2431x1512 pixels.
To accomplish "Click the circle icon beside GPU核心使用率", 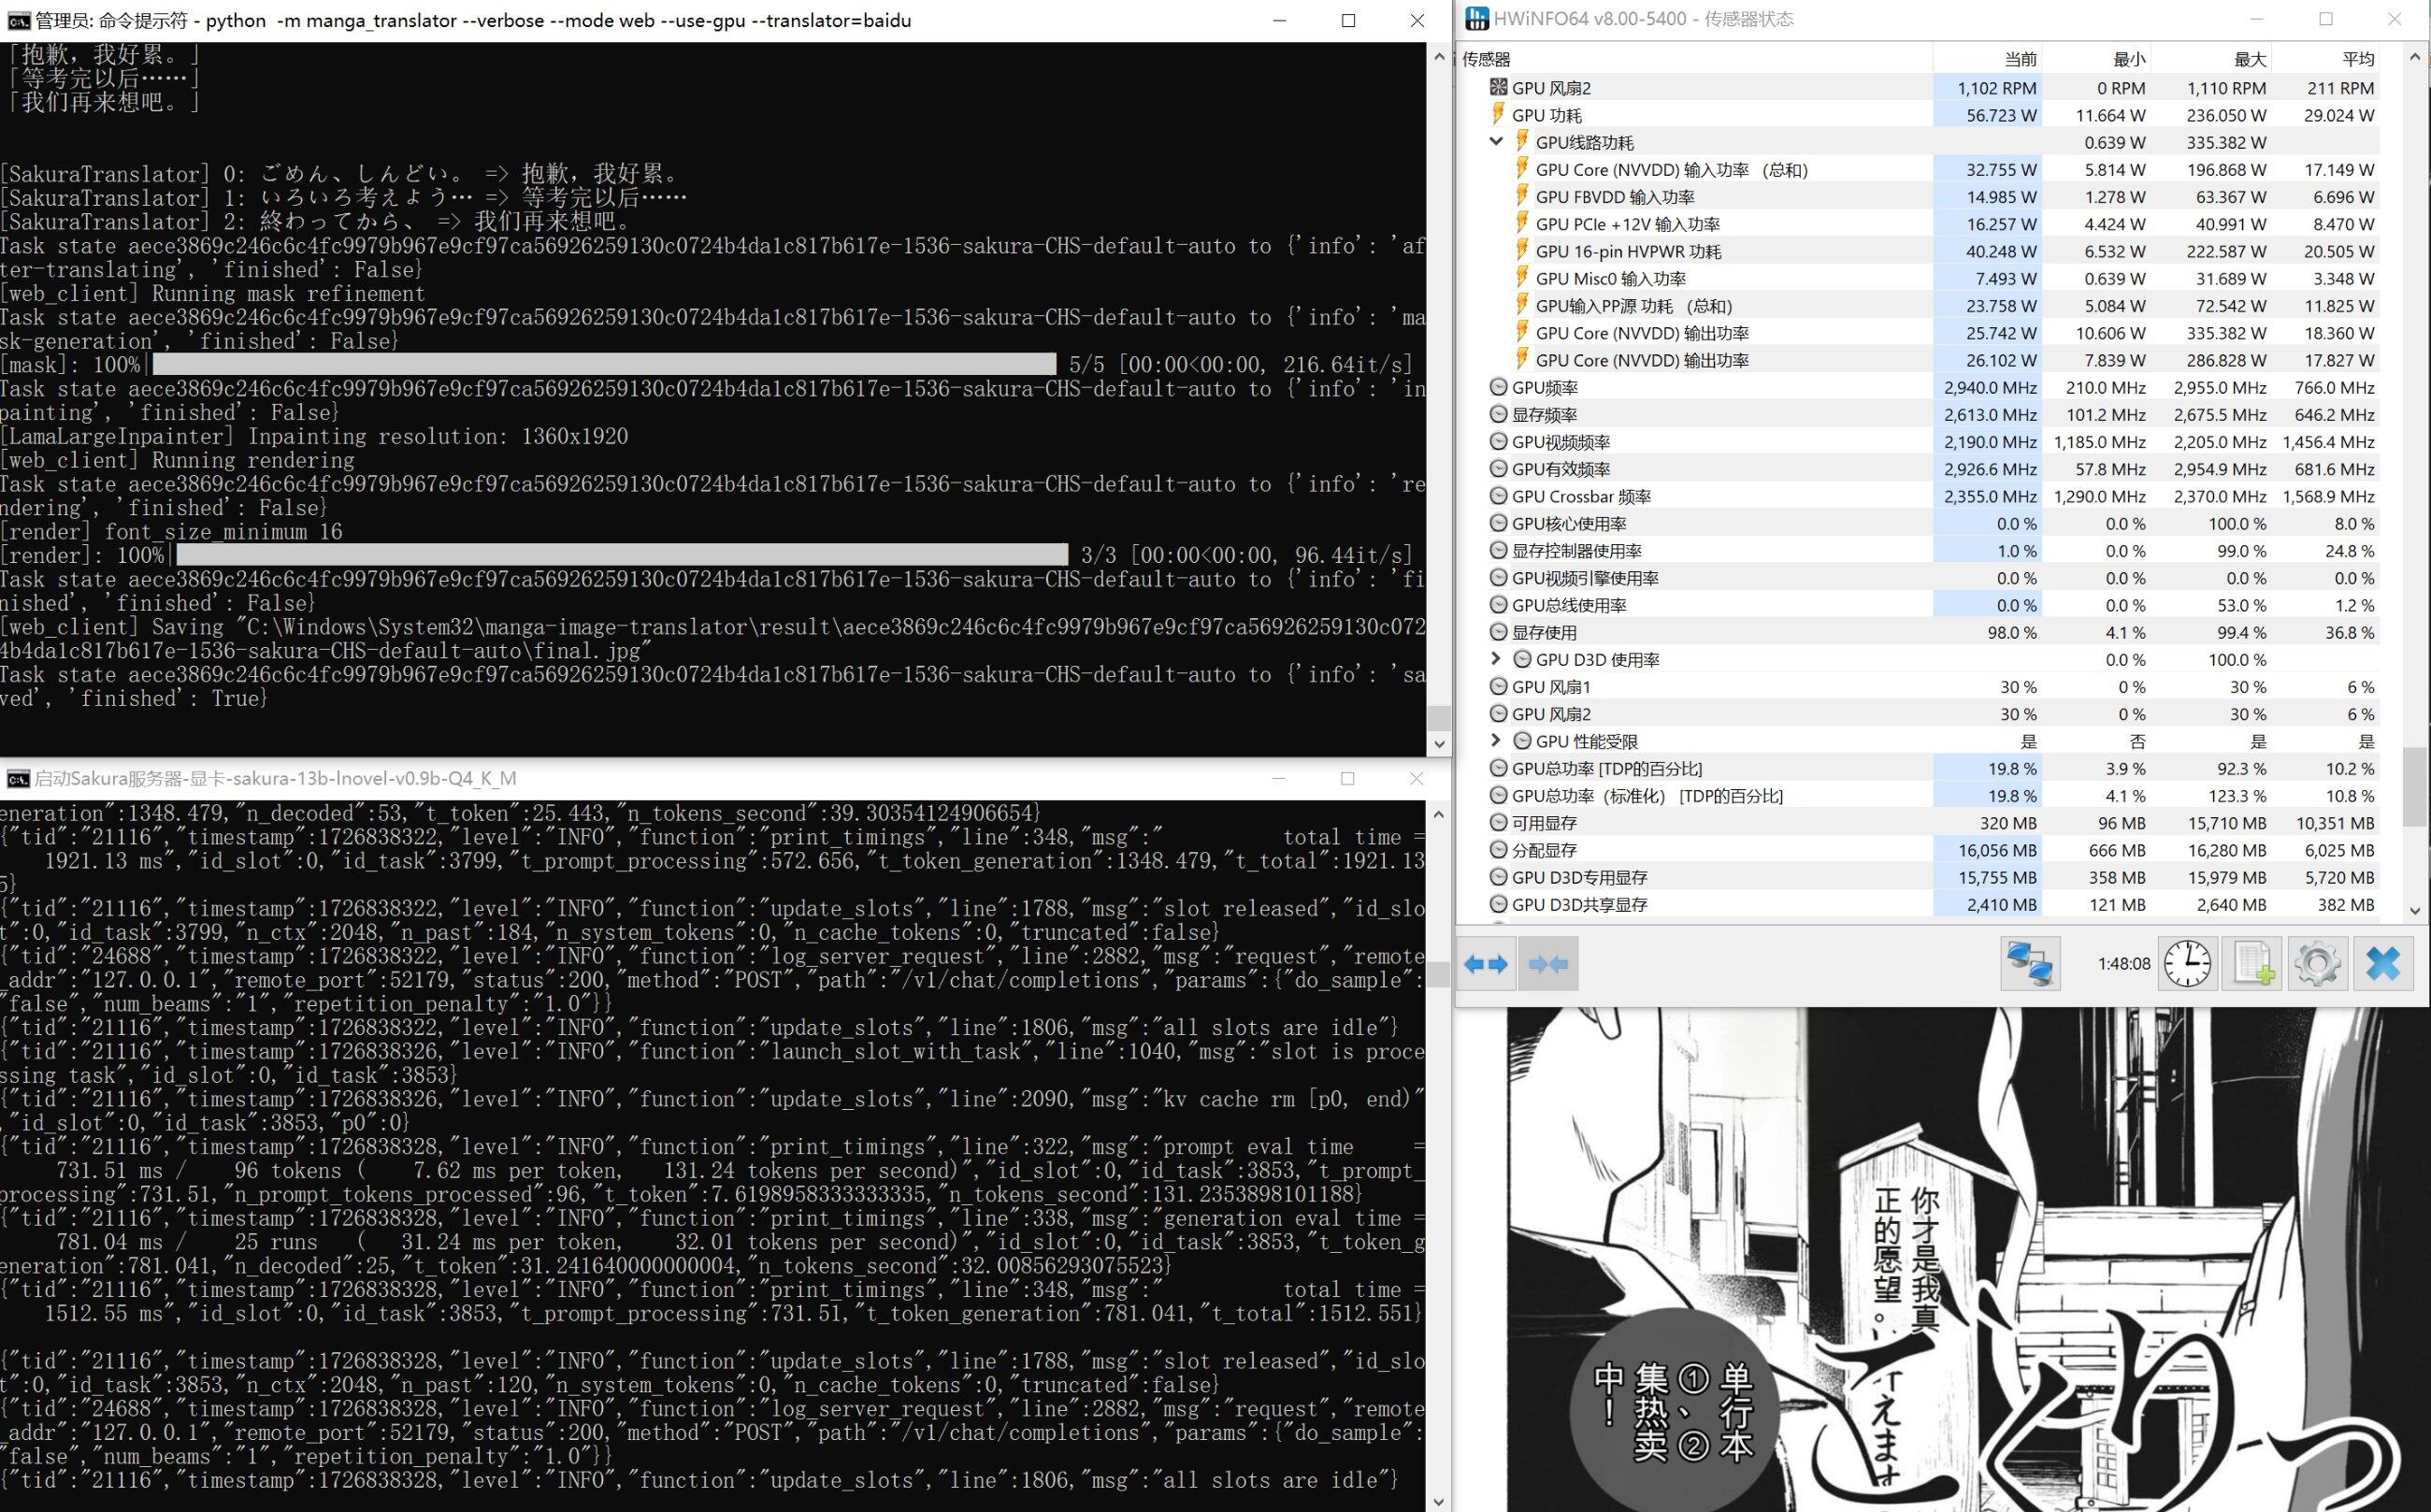I will pyautogui.click(x=1498, y=523).
